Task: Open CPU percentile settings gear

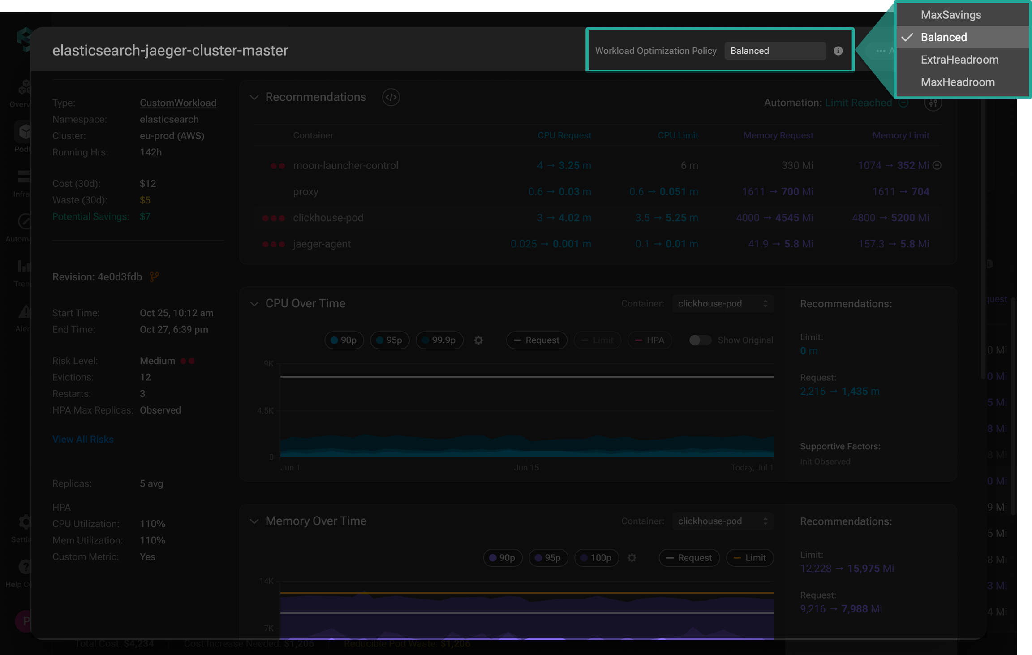Action: 478,340
